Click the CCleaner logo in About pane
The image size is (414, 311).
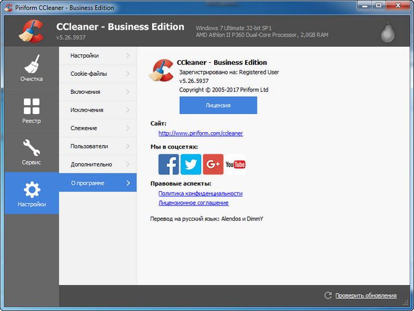(x=161, y=70)
